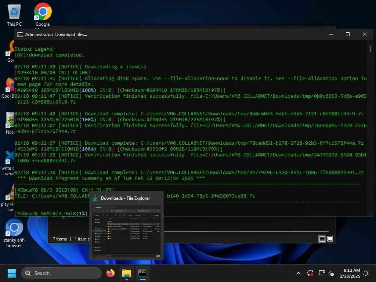This screenshot has height=282, width=376.
Task: Click the sync status tray icon
Action: (310, 273)
